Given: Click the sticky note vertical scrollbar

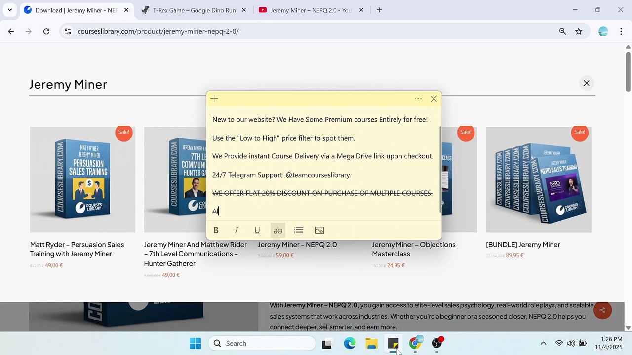Looking at the screenshot, I should (x=440, y=170).
